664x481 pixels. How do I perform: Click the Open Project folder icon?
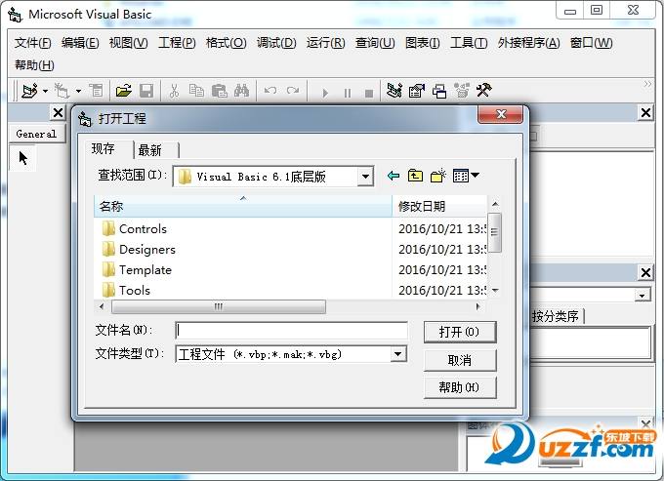[x=124, y=91]
